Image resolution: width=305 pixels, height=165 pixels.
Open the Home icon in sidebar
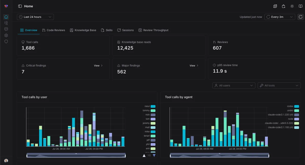pyautogui.click(x=6, y=17)
